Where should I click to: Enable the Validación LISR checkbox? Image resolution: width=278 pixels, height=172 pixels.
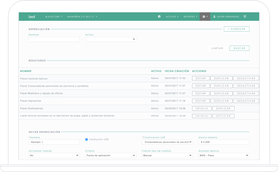pyautogui.click(x=87, y=139)
